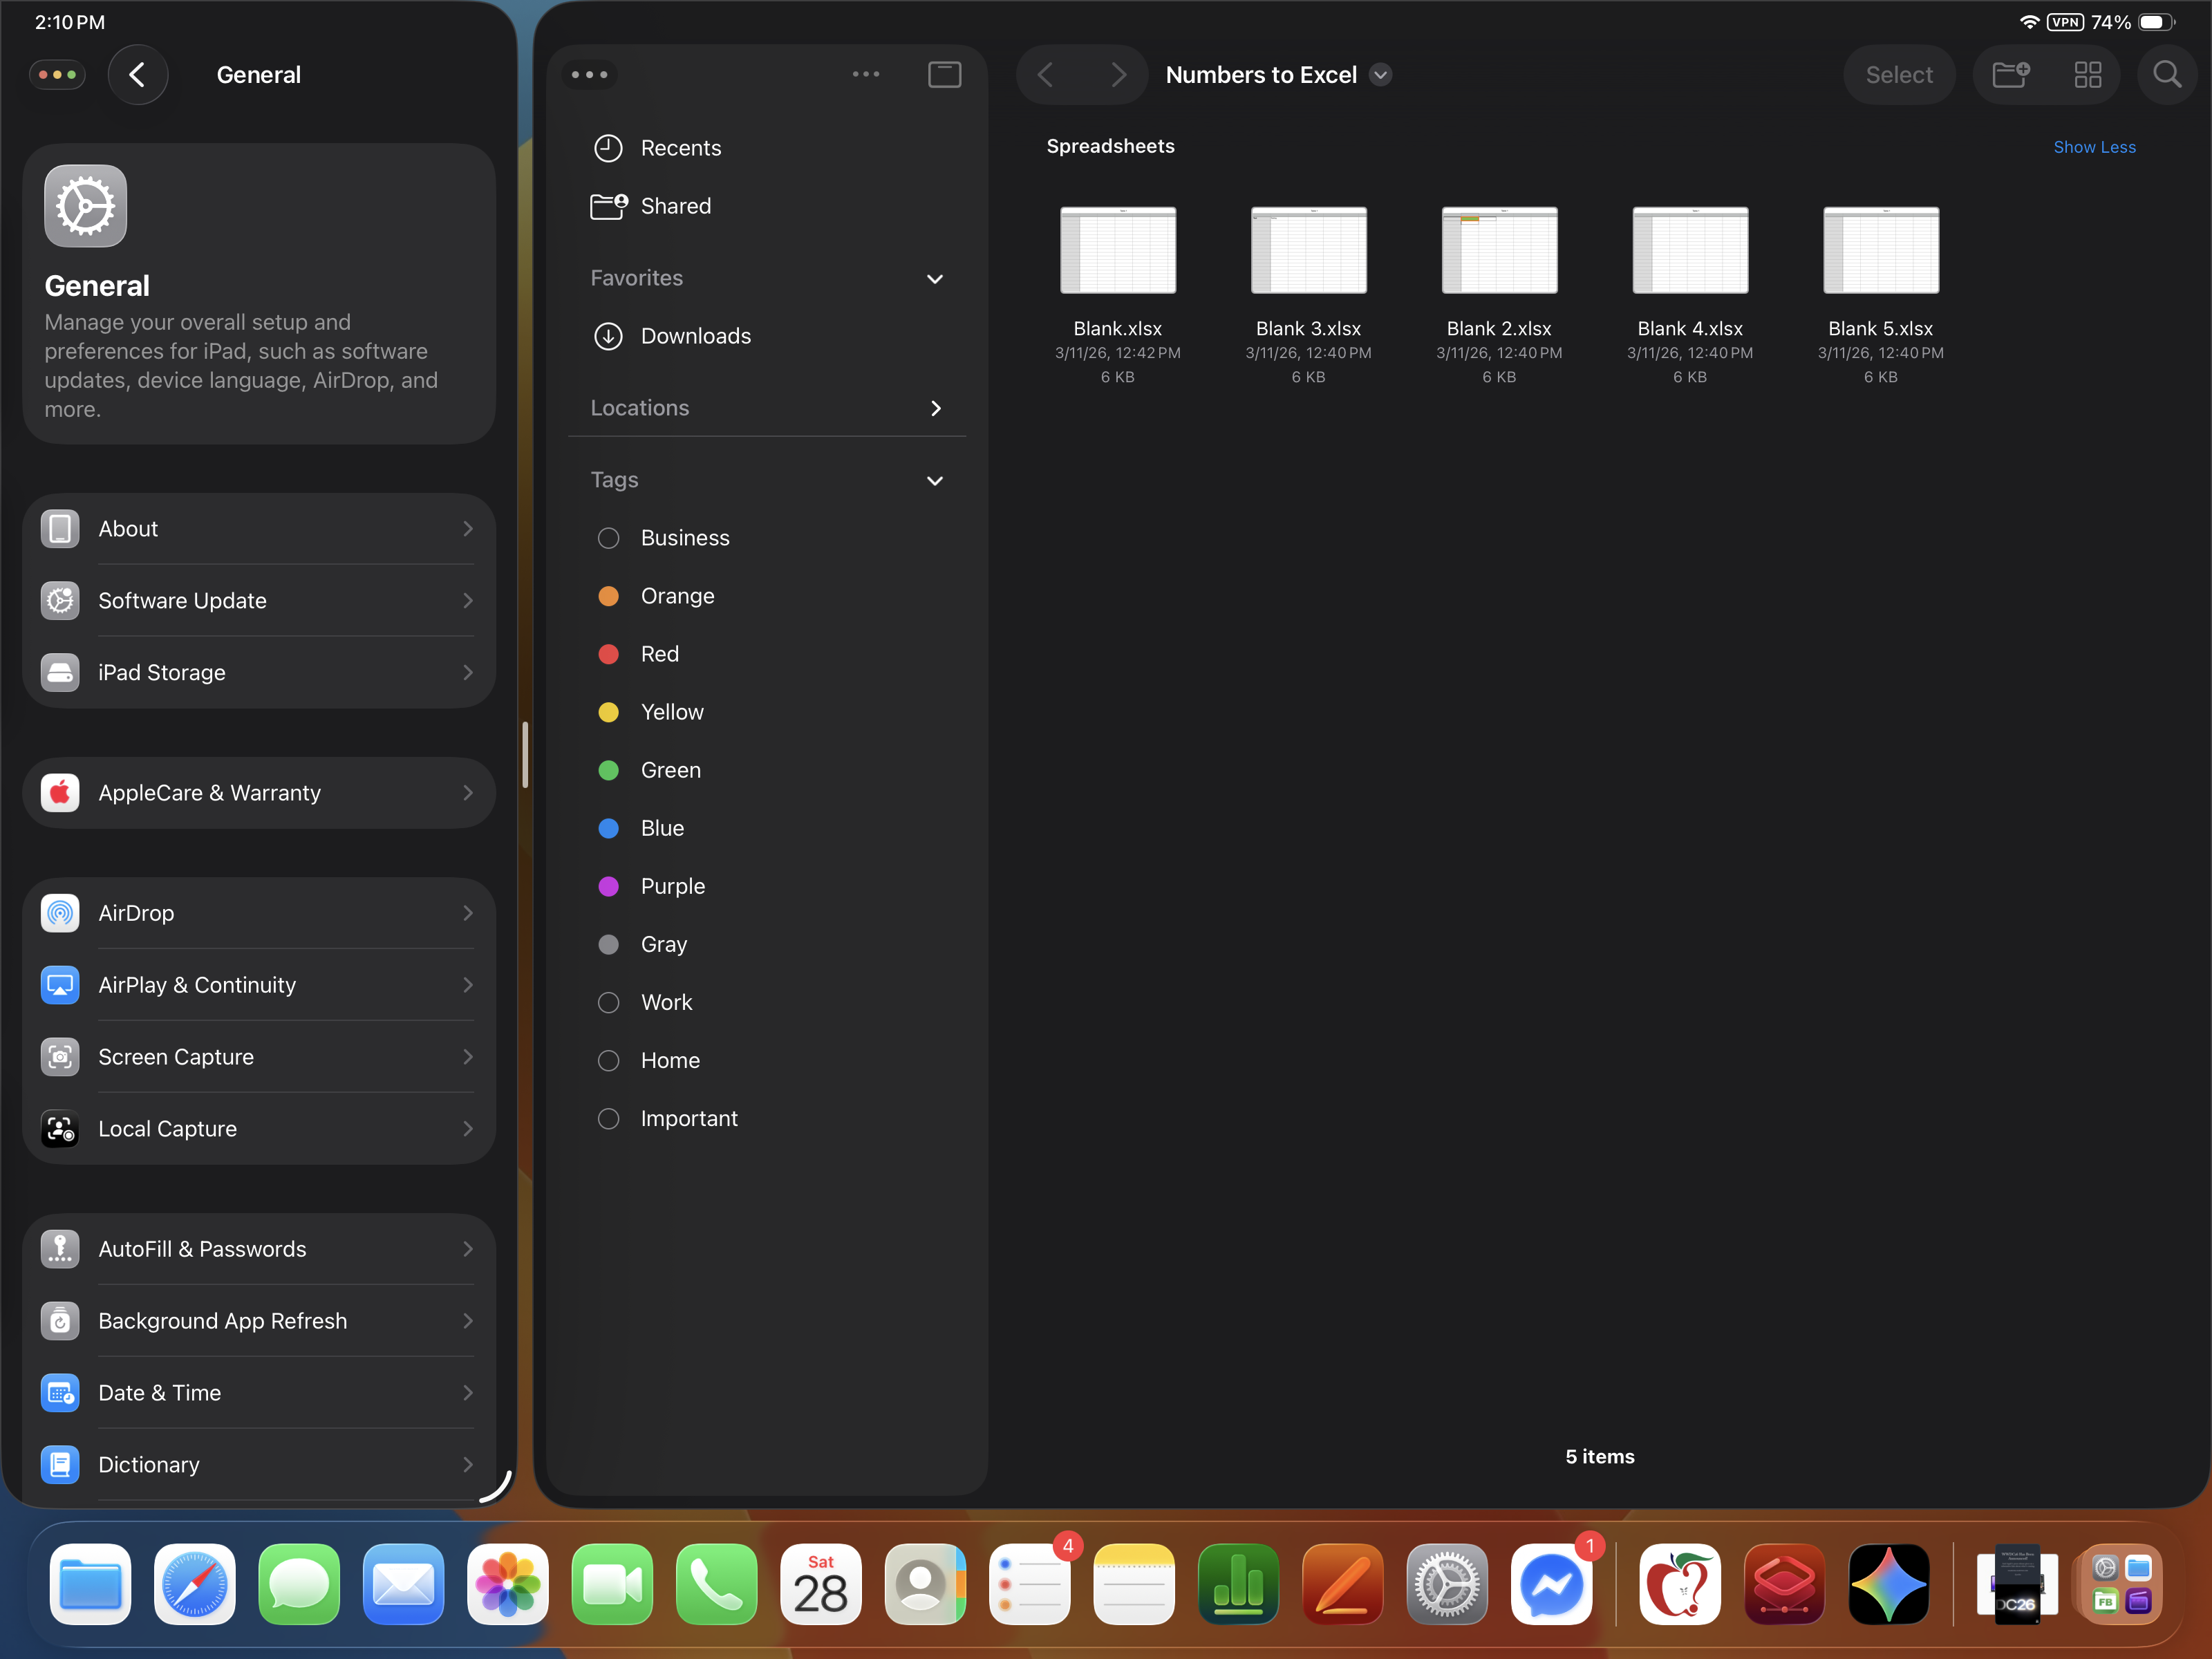Open iPad Storage settings
The height and width of the screenshot is (1659, 2212).
[259, 673]
